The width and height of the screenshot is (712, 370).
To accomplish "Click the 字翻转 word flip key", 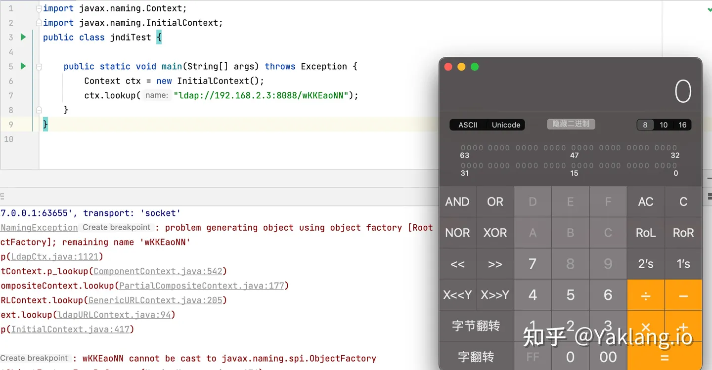I will point(476,356).
